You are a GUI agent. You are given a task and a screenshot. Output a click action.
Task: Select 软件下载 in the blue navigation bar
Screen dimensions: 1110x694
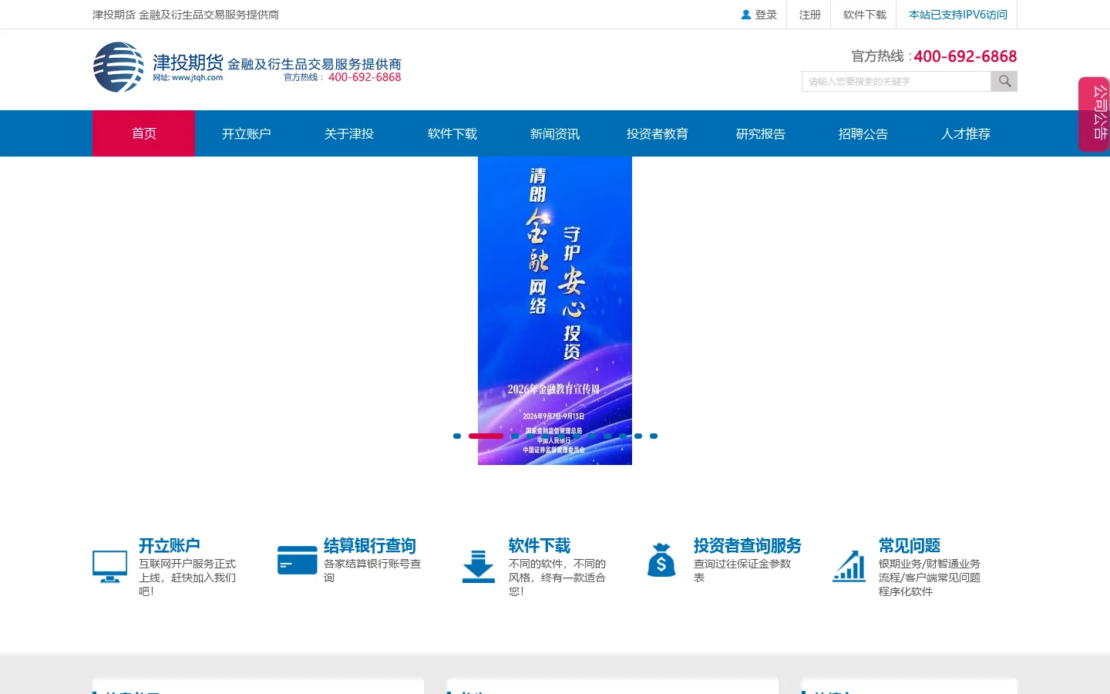click(452, 133)
